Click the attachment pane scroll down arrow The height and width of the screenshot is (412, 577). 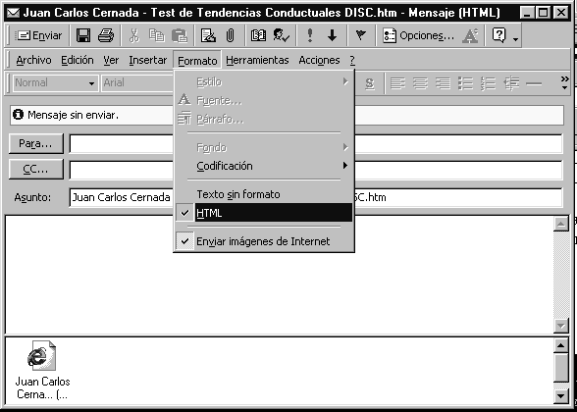(561, 396)
